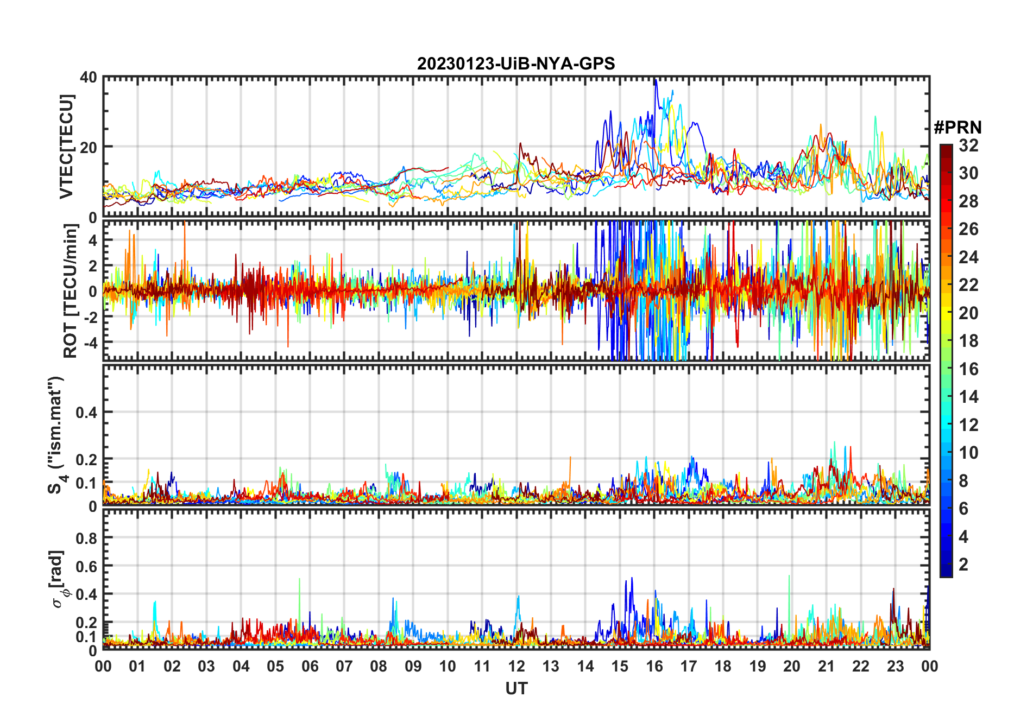Click UT axis hour label 14

point(585,667)
